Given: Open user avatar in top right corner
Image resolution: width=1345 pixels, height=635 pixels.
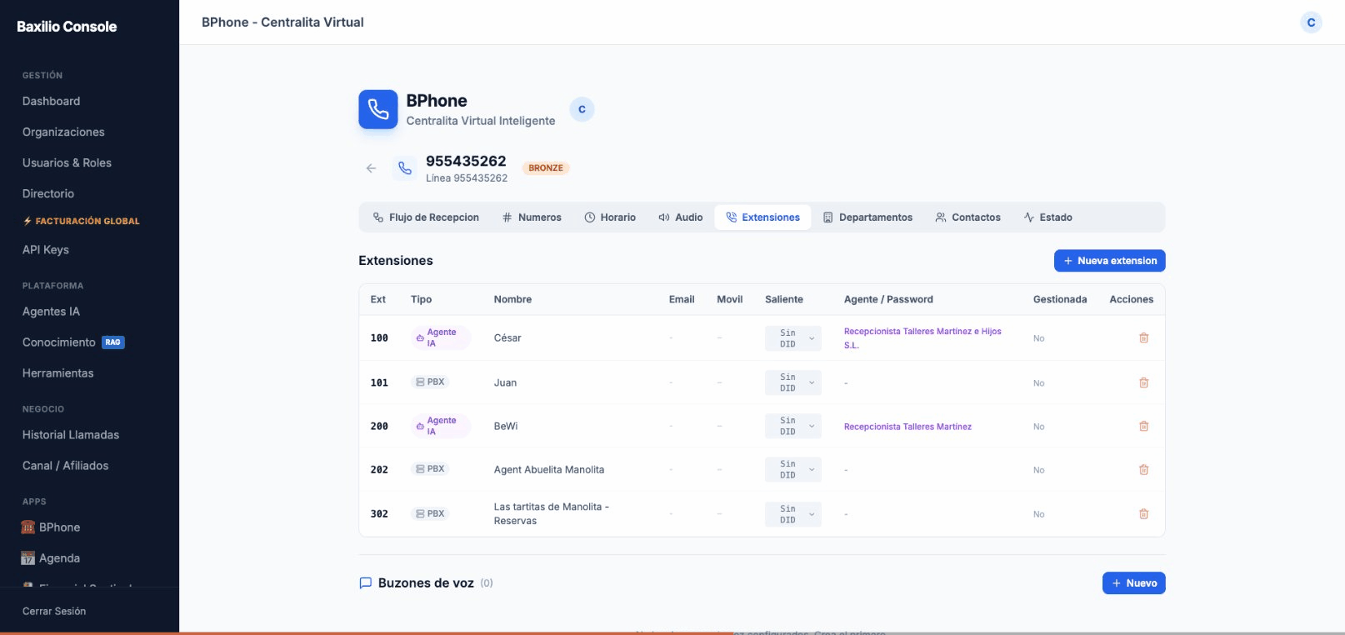Looking at the screenshot, I should pyautogui.click(x=1311, y=22).
